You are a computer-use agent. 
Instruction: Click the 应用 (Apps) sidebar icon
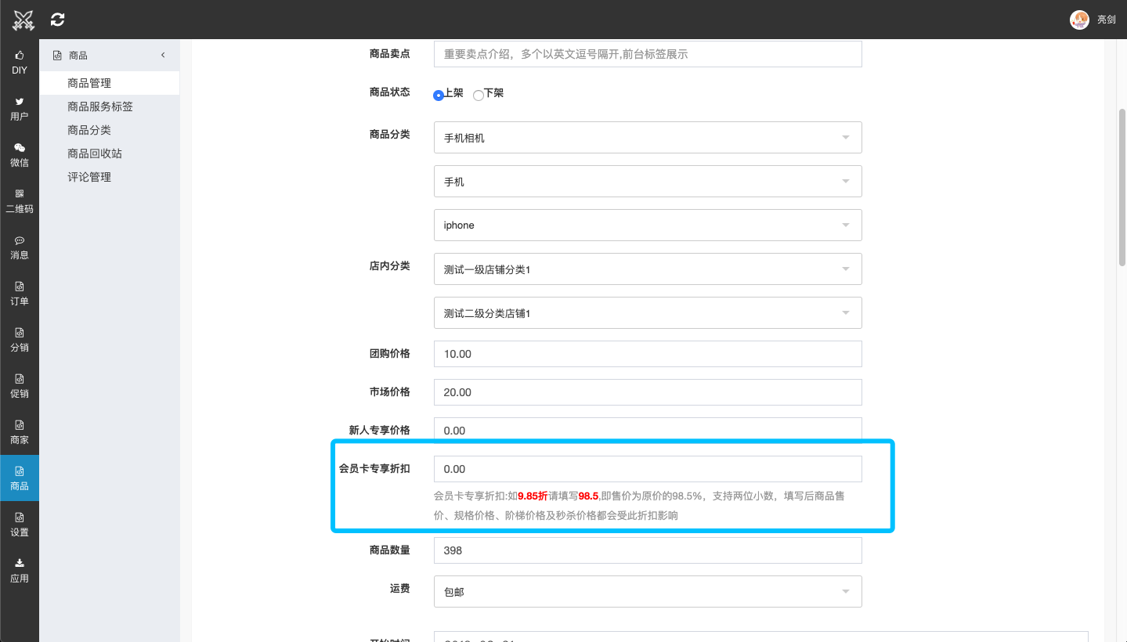(19, 570)
